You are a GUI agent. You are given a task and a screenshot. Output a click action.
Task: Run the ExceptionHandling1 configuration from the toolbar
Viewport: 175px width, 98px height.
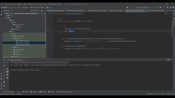[155, 7]
